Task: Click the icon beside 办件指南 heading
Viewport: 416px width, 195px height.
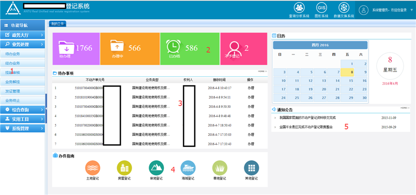Action: (56, 156)
